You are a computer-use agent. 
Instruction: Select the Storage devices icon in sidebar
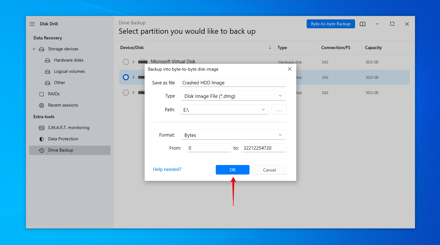42,49
